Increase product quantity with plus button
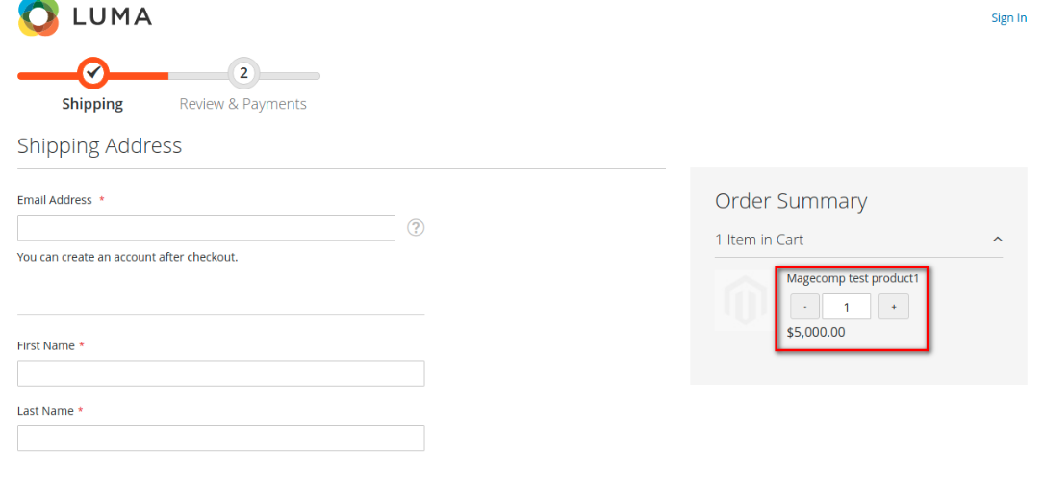 point(893,307)
